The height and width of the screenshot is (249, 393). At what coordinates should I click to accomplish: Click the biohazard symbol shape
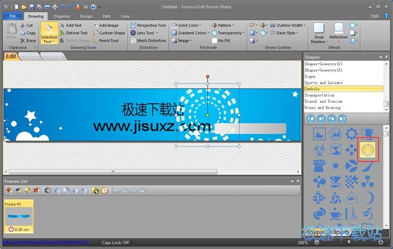(319, 150)
